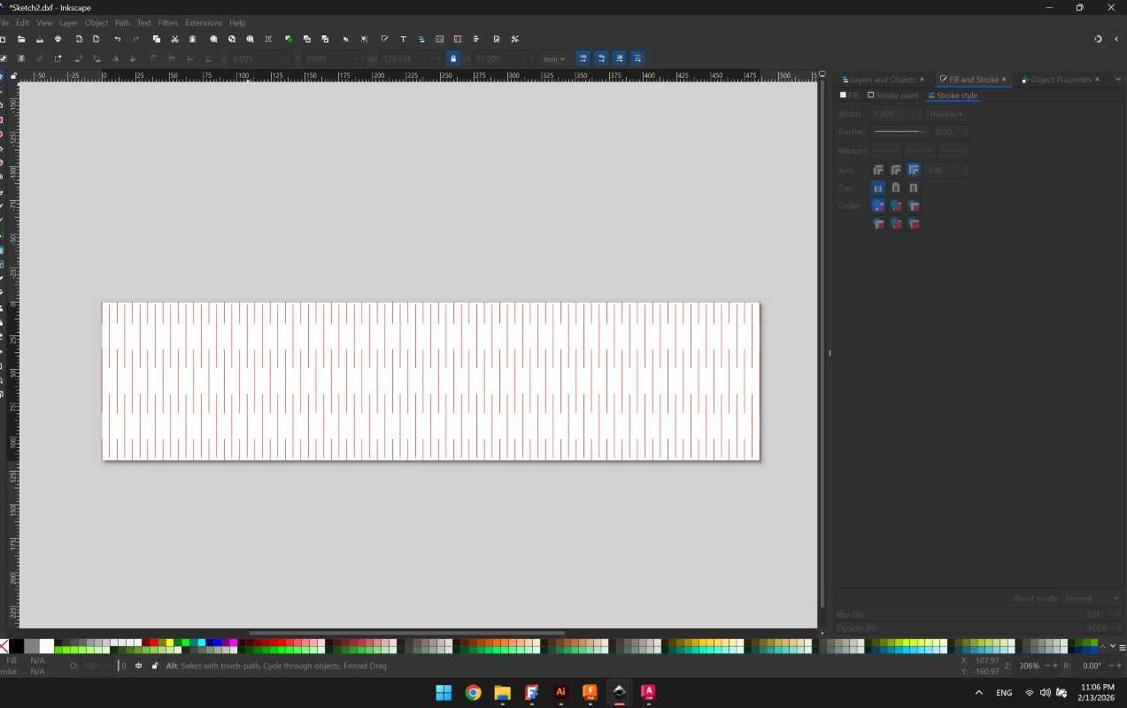This screenshot has width=1127, height=708.
Task: Open the Hairline width unit dropdown
Action: (x=946, y=113)
